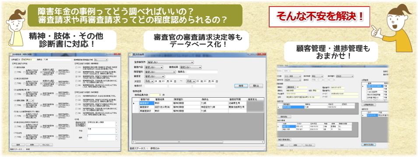Click the 検索 button in search window

(241, 86)
